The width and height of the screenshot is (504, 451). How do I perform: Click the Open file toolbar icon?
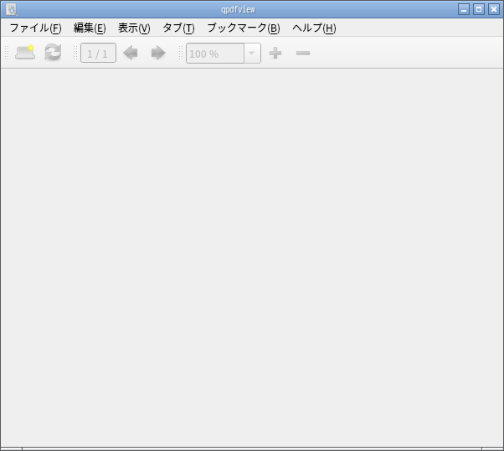tap(25, 53)
